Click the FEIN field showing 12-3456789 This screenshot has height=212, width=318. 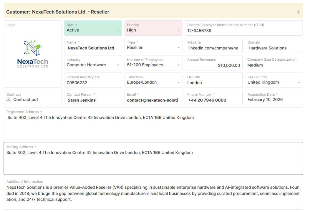[x=243, y=31]
